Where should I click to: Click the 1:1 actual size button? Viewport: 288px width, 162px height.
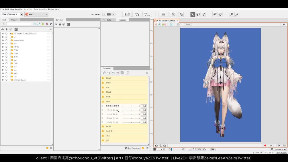pyautogui.click(x=190, y=149)
